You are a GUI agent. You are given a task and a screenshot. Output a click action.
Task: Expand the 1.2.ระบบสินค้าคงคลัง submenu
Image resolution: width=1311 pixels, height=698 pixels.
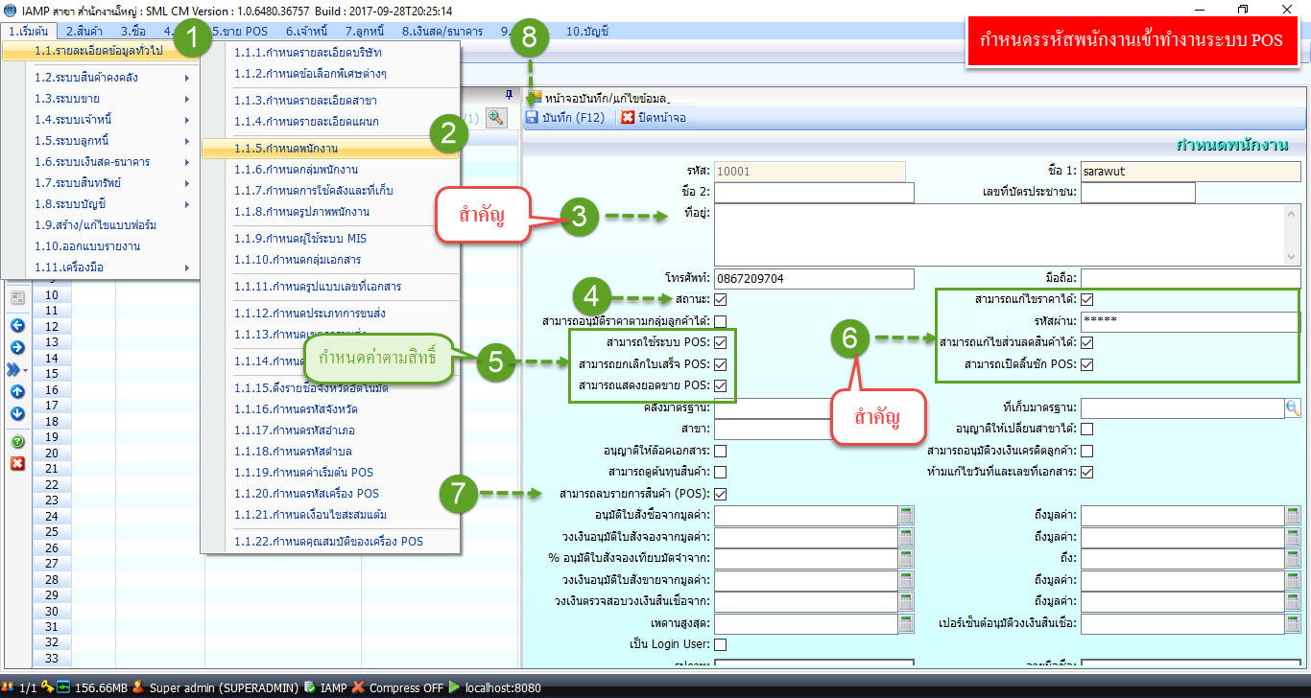[x=110, y=78]
